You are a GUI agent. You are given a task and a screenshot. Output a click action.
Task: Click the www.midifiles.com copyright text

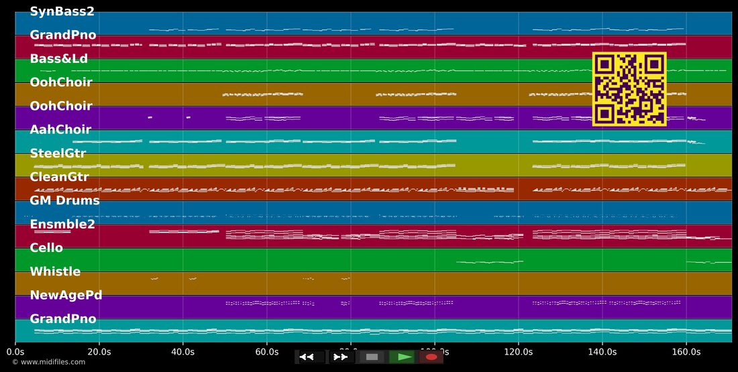click(49, 362)
